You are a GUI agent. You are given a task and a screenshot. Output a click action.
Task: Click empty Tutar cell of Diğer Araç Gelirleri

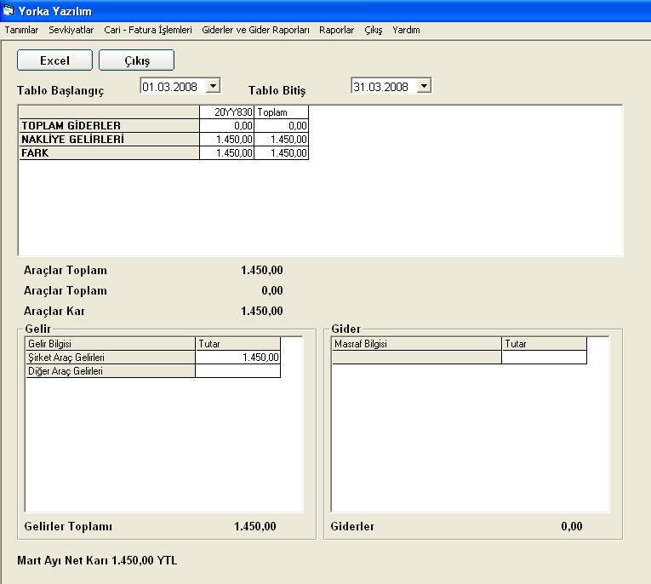[x=238, y=371]
